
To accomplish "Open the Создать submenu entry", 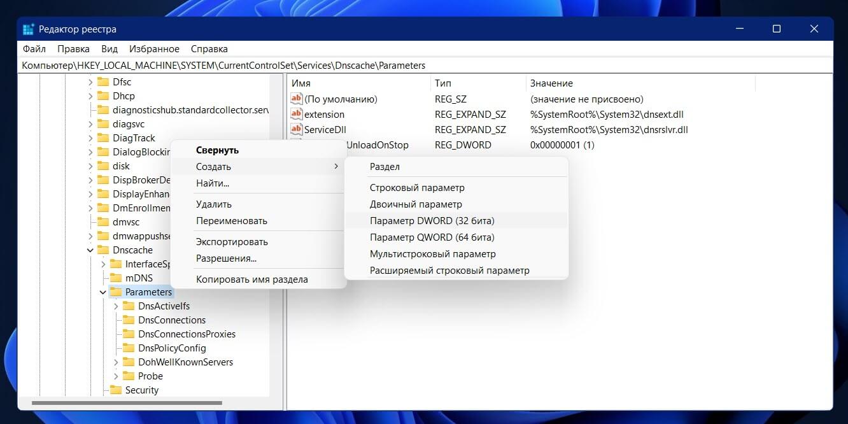I will [258, 167].
